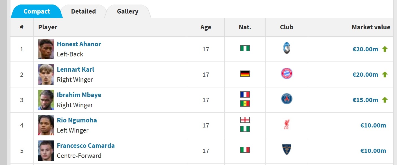
Task: Switch to the Detailed tab
Action: [83, 12]
